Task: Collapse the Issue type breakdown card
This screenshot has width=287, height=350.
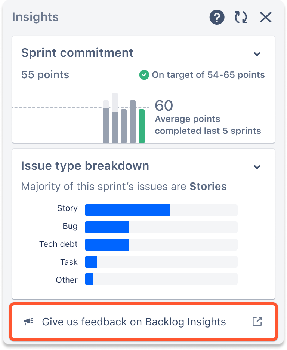Action: tap(257, 167)
